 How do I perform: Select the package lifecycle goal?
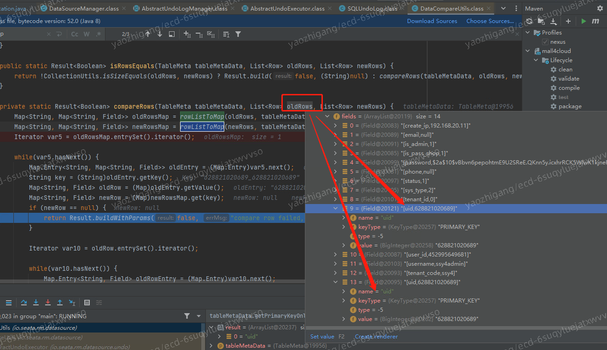pos(570,106)
